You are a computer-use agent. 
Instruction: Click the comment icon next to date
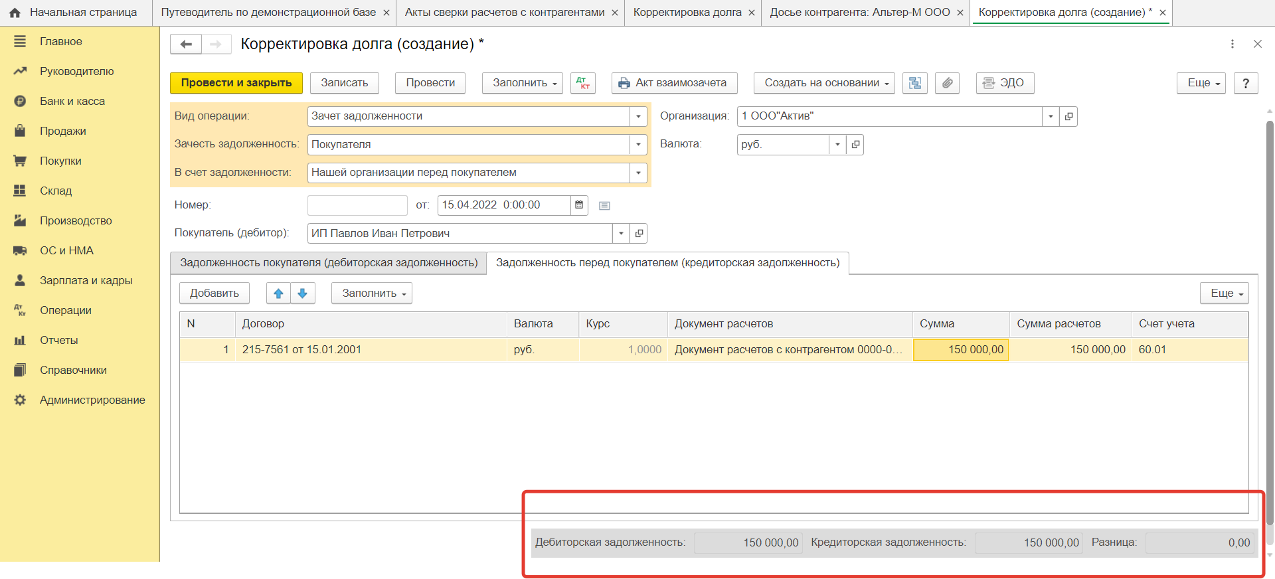click(x=604, y=206)
